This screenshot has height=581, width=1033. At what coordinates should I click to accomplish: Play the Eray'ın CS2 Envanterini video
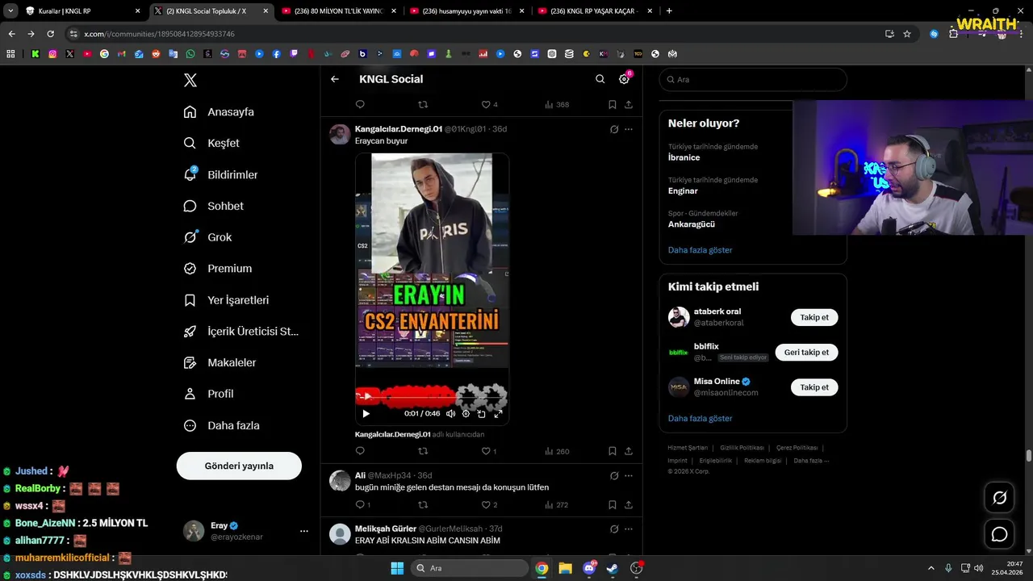tap(366, 413)
